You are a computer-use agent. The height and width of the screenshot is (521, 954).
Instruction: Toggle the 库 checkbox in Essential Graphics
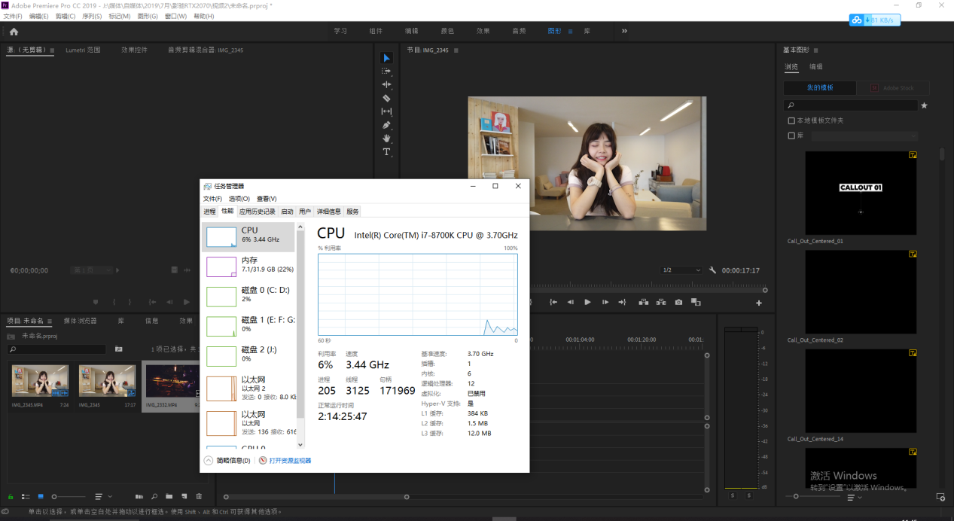pyautogui.click(x=791, y=136)
